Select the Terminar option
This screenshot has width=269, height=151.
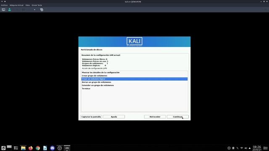134,89
